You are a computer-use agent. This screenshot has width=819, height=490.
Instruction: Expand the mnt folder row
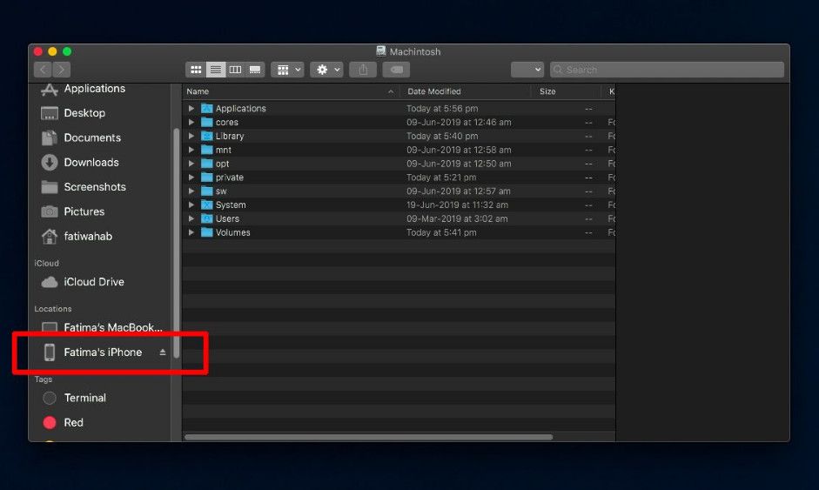pos(191,150)
